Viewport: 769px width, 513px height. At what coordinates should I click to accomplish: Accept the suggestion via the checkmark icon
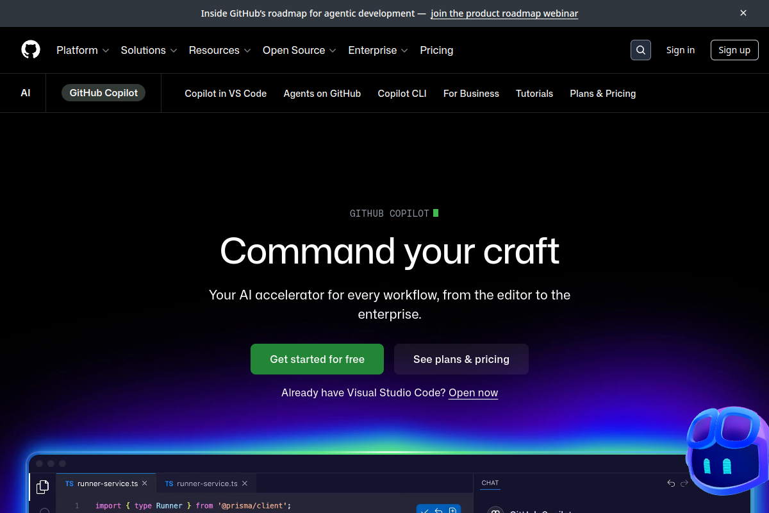(x=424, y=510)
